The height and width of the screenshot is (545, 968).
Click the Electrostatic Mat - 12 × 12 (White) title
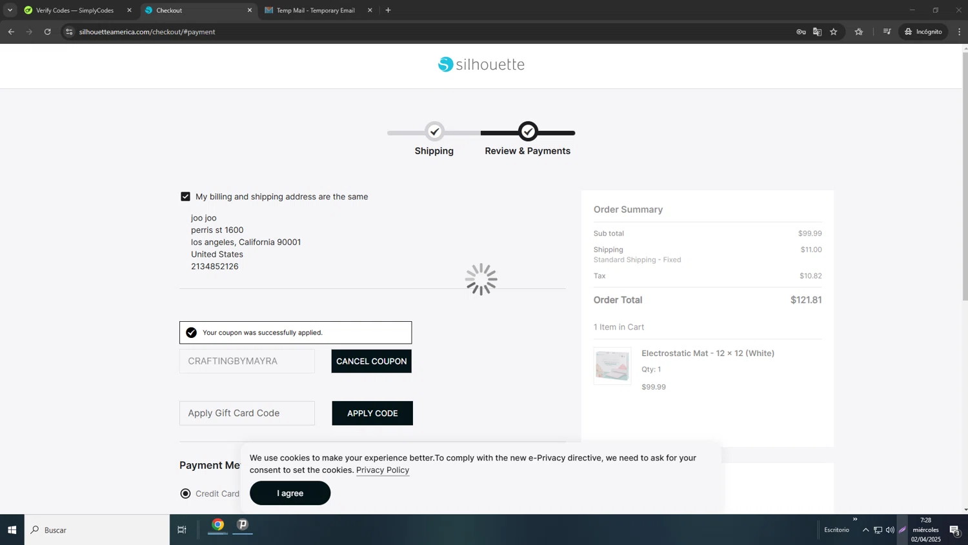click(708, 353)
